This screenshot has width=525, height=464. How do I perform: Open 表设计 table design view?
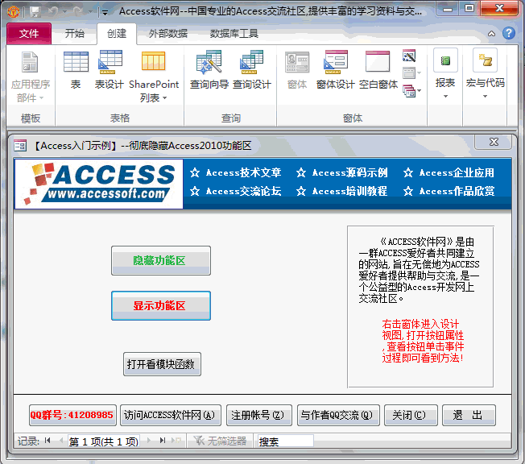110,71
